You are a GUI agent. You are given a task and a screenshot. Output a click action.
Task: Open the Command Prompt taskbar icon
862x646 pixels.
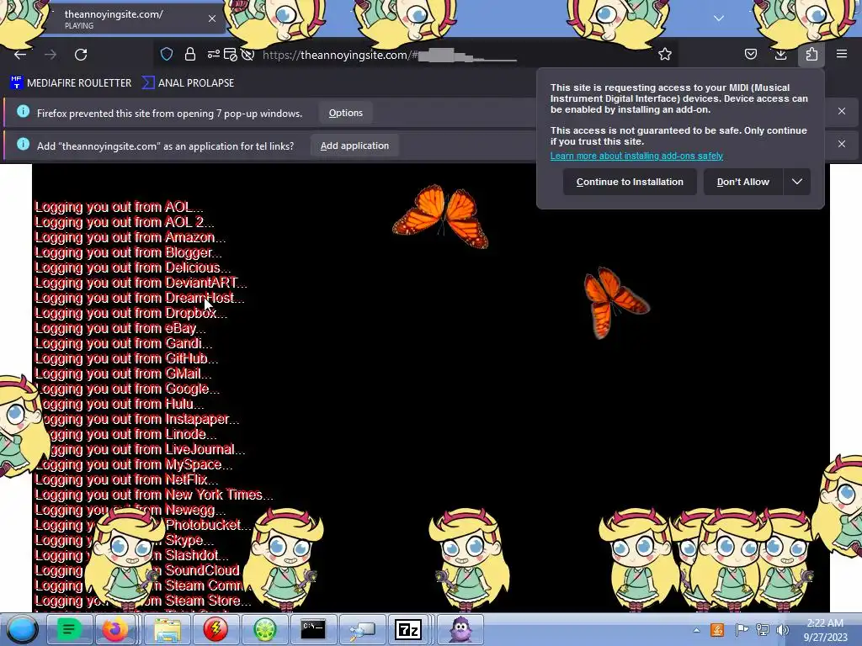(313, 629)
